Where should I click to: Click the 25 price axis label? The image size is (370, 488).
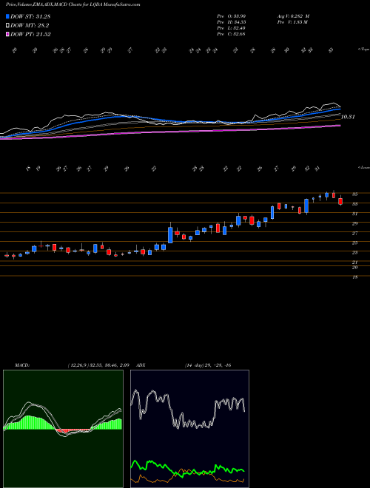pos(354,243)
